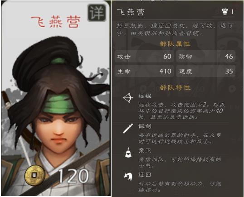
Task: Click the 佩剑 sword trait icon
Action: pyautogui.click(x=128, y=128)
